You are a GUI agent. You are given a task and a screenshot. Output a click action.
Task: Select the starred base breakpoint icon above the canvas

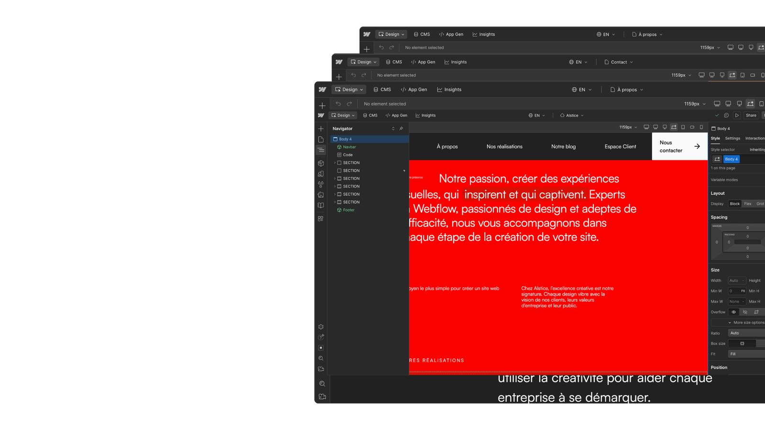pyautogui.click(x=674, y=127)
